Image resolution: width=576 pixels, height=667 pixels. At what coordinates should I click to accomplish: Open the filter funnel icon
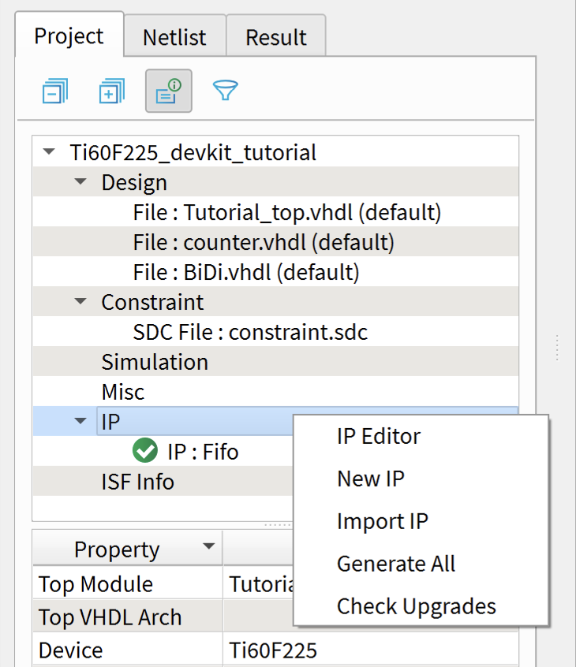[x=225, y=91]
